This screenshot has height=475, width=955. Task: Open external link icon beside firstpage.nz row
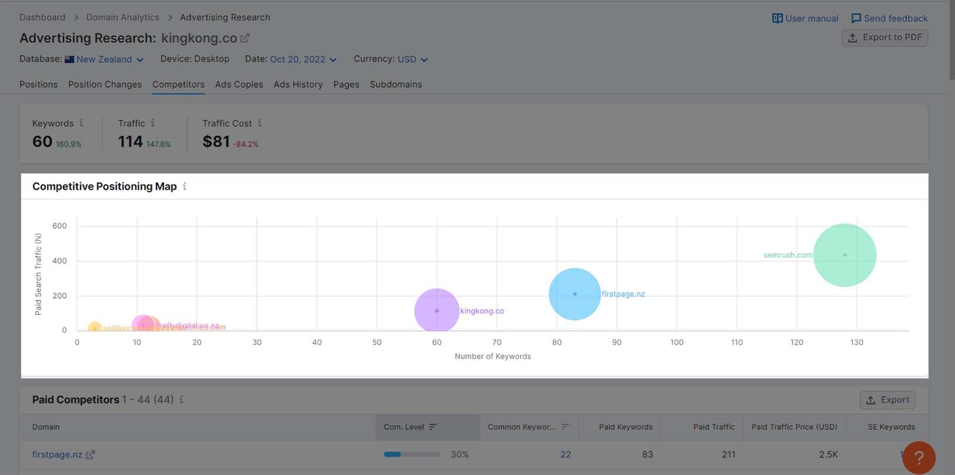pos(90,455)
